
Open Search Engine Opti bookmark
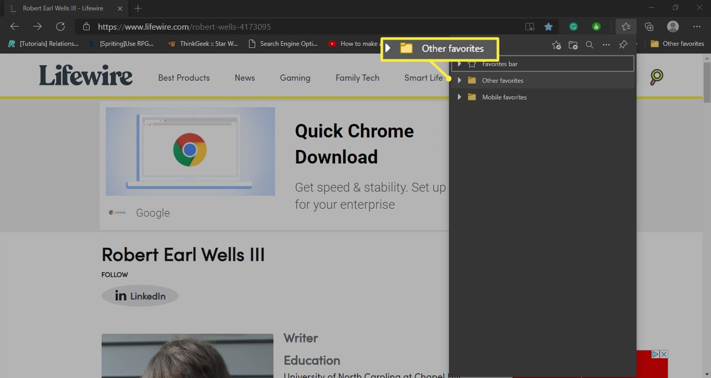pos(283,44)
